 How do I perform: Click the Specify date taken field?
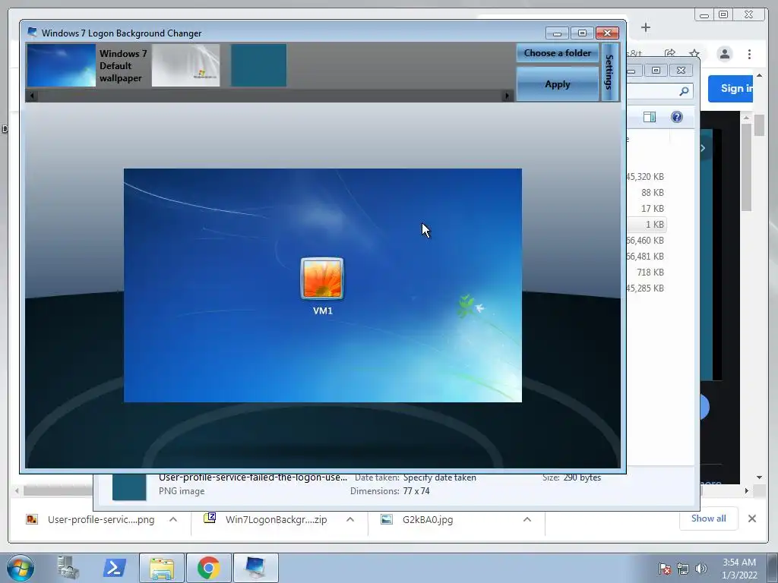click(x=440, y=477)
